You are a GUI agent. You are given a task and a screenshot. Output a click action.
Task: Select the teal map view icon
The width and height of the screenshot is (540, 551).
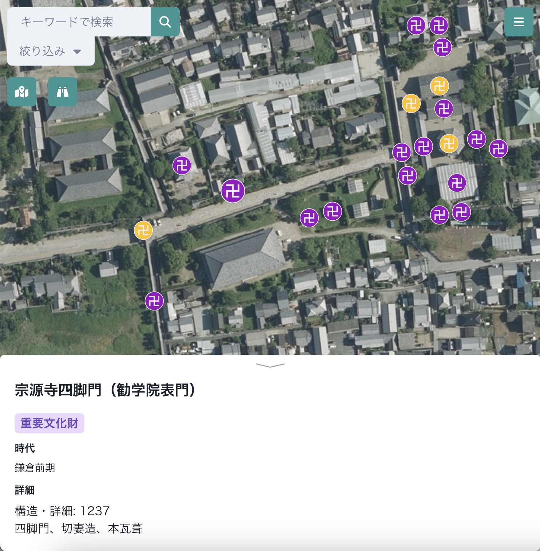pos(21,92)
